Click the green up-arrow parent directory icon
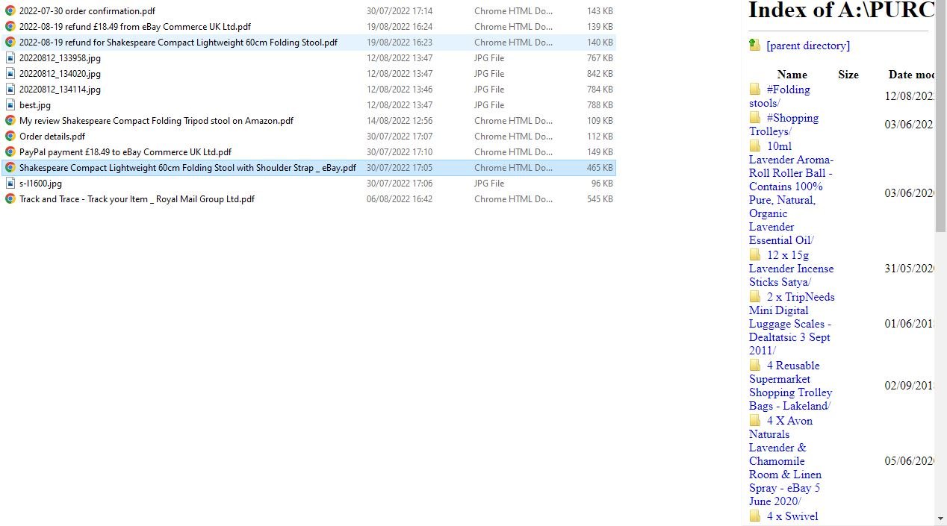Image resolution: width=947 pixels, height=526 pixels. [754, 45]
